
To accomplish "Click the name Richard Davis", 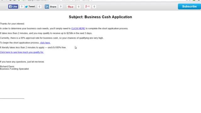I will pyautogui.click(x=7, y=66).
